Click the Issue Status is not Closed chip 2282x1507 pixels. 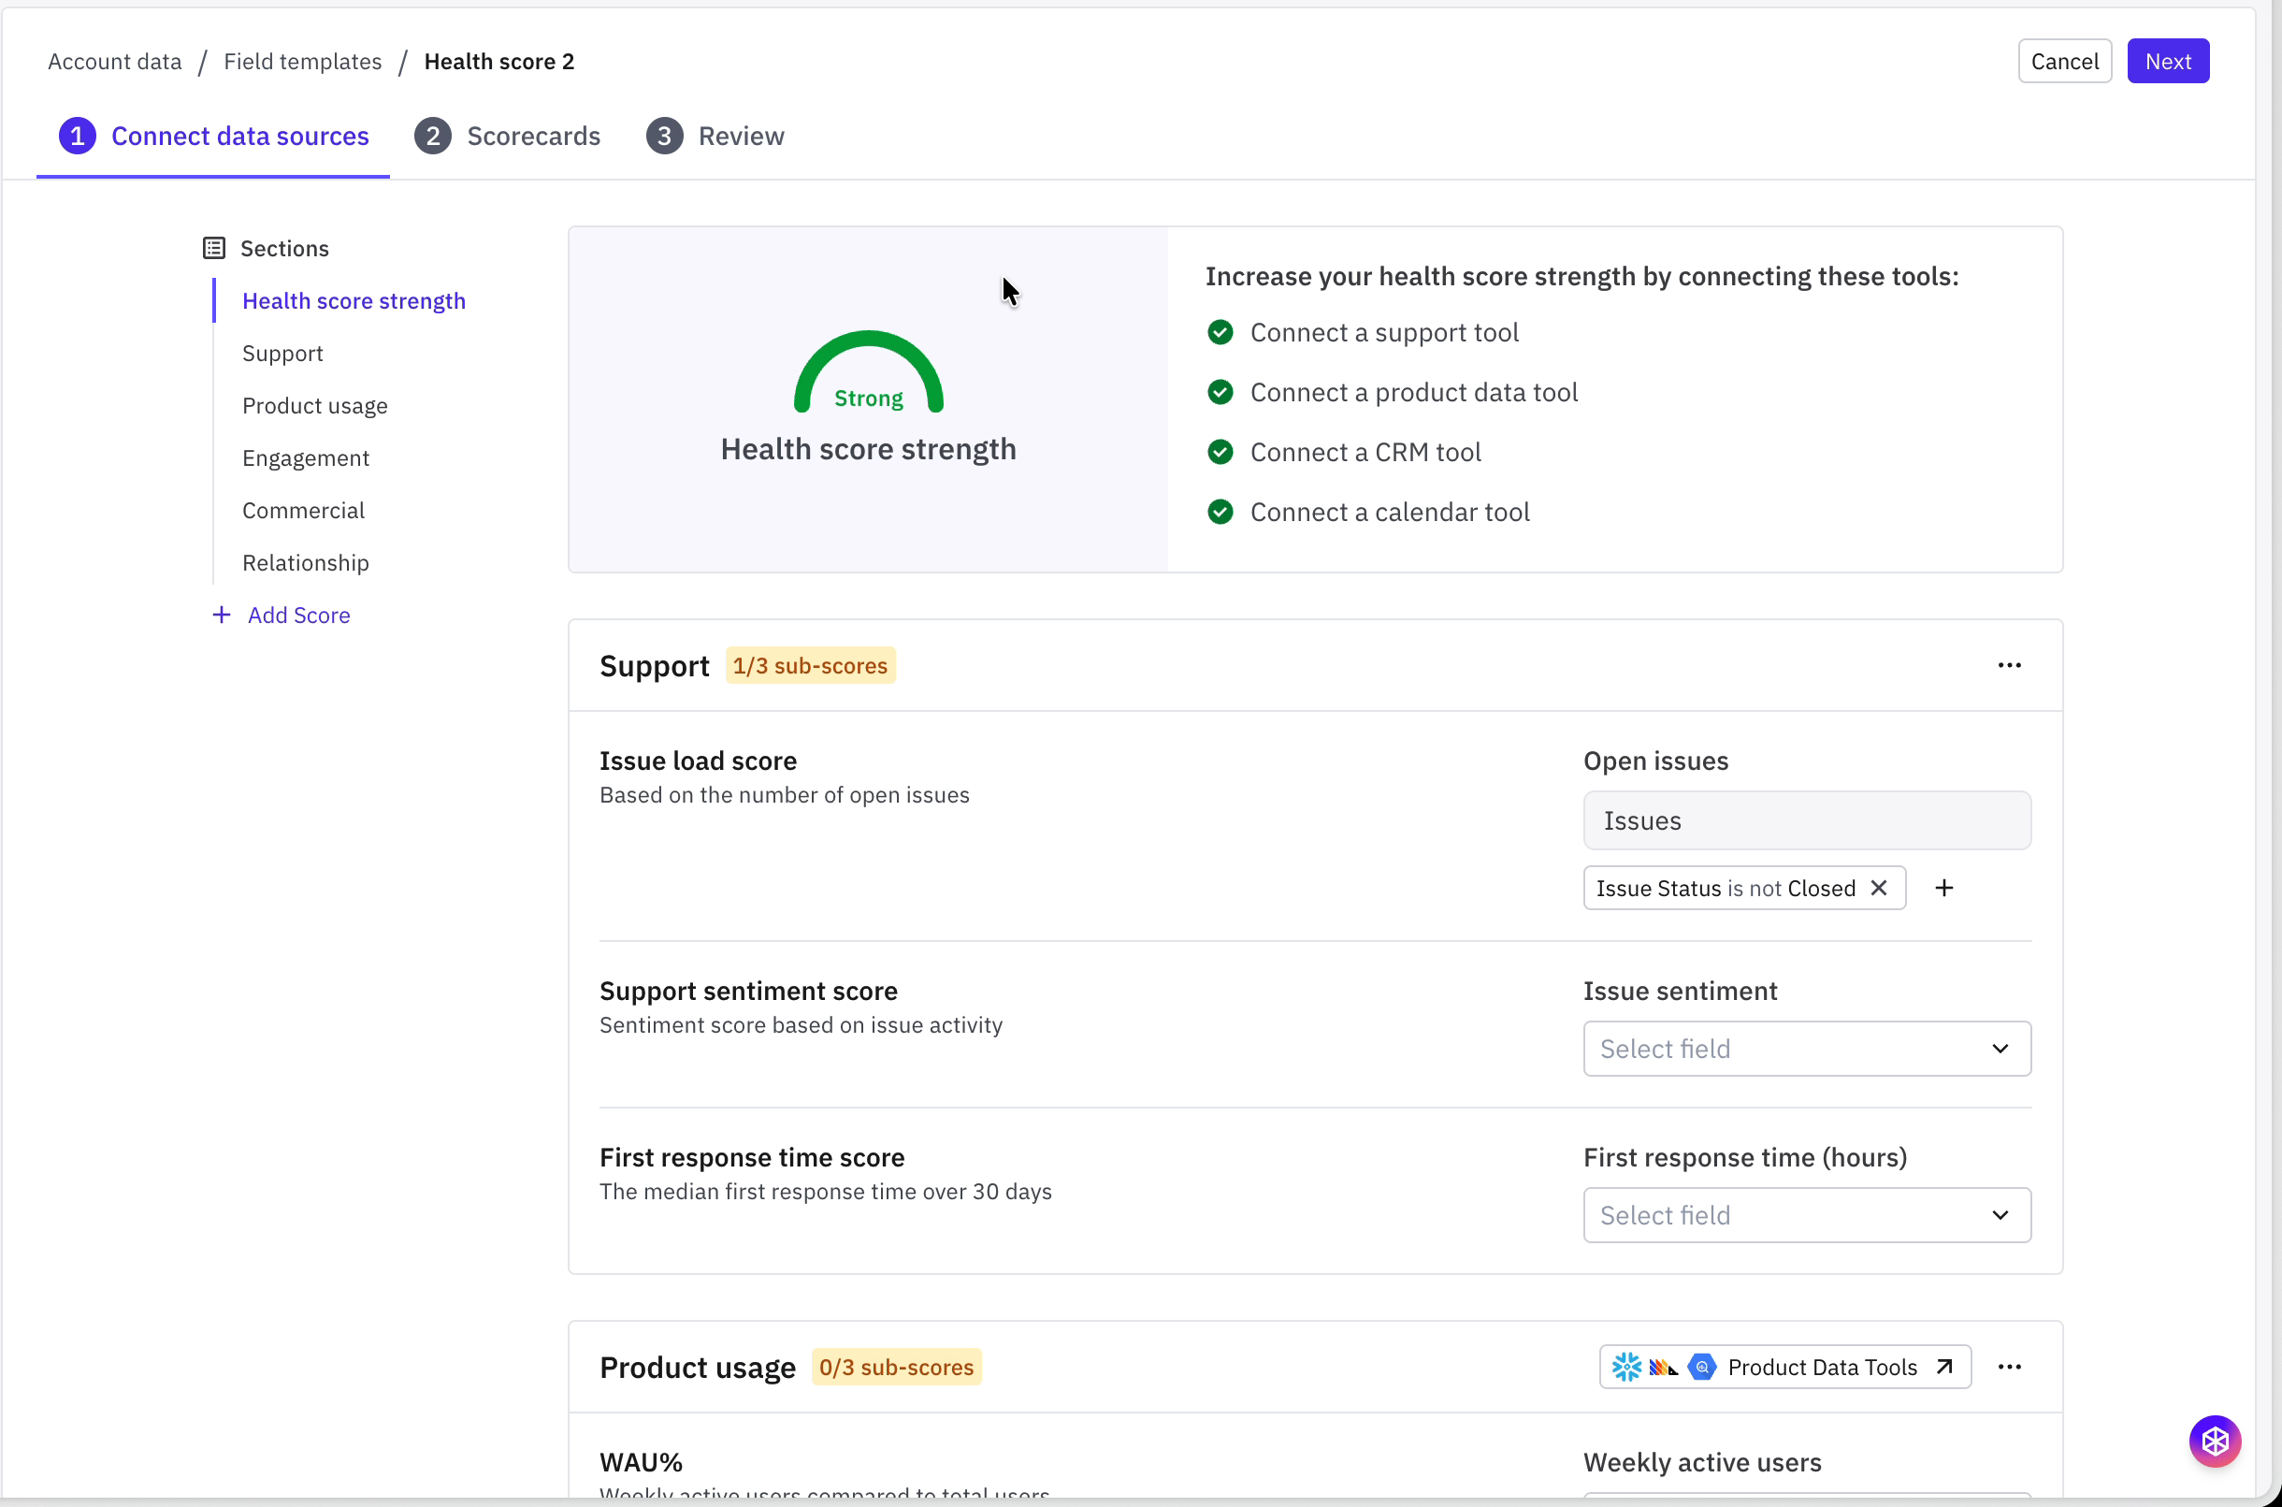point(1744,888)
